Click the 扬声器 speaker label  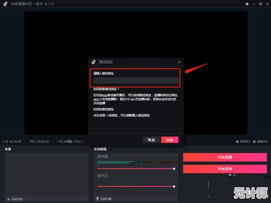(102, 156)
